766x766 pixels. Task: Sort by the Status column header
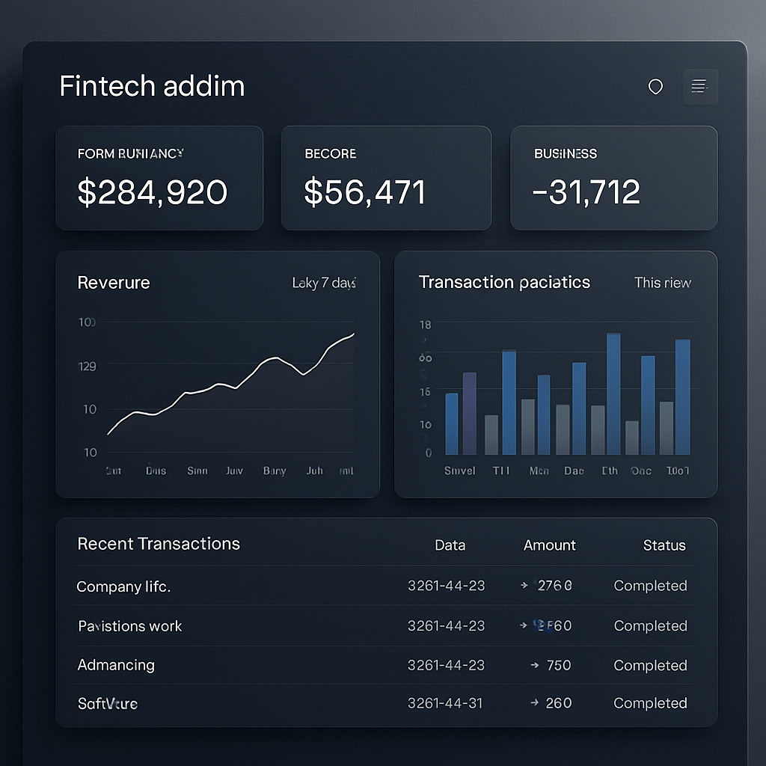pos(664,545)
